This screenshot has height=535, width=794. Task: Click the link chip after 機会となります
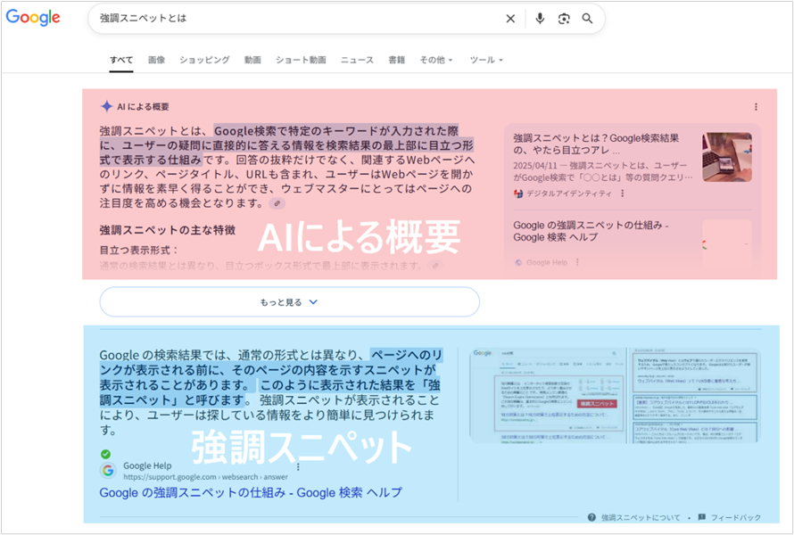[x=277, y=203]
